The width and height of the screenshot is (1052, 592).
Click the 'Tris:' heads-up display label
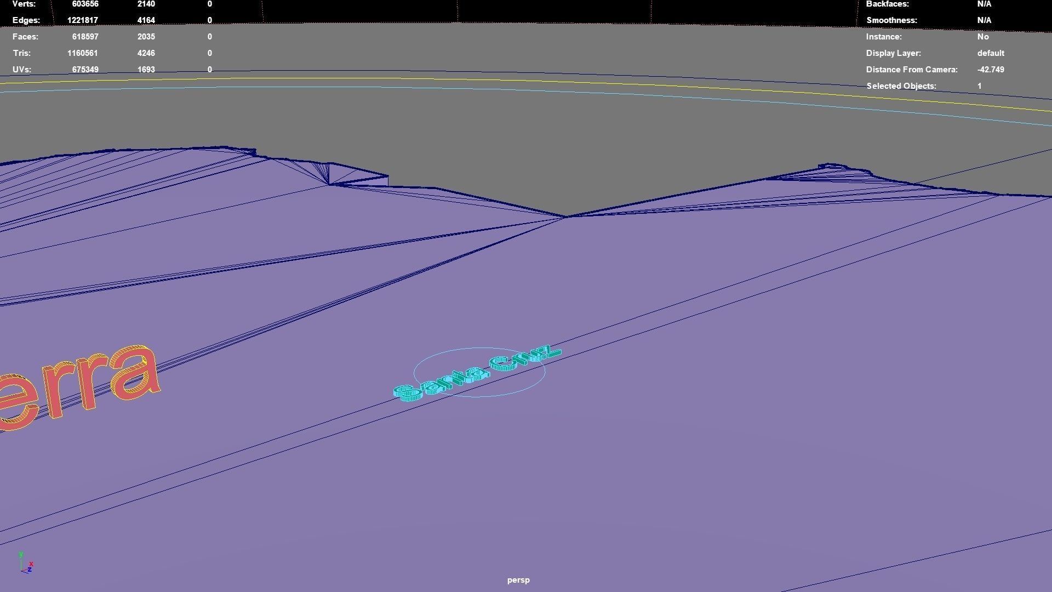coord(21,53)
